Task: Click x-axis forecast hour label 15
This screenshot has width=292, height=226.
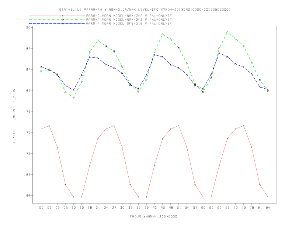Action: (x=81, y=208)
